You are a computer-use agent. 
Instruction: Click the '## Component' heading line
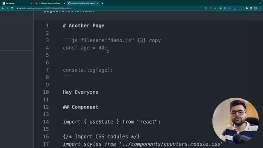click(x=81, y=107)
